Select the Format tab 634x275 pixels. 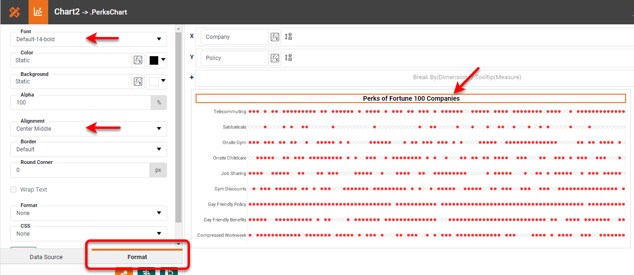137,257
